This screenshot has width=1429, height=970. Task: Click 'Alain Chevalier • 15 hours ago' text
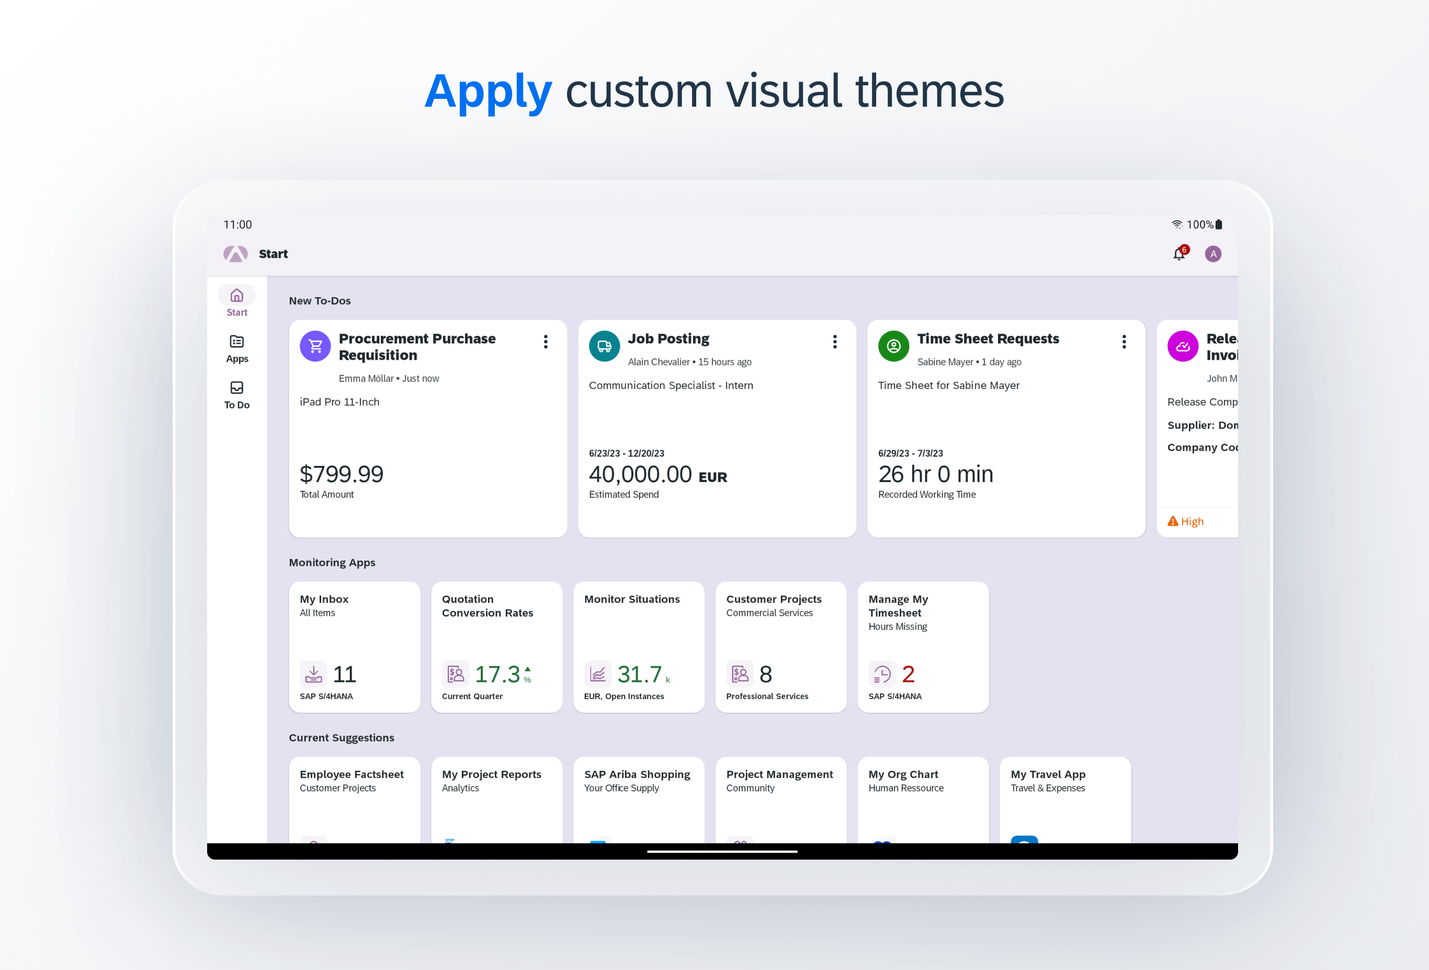pos(689,362)
